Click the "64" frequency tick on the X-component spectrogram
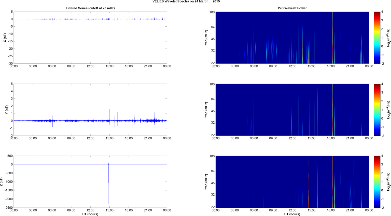Viewport: 391px width, 216px height. (213, 27)
